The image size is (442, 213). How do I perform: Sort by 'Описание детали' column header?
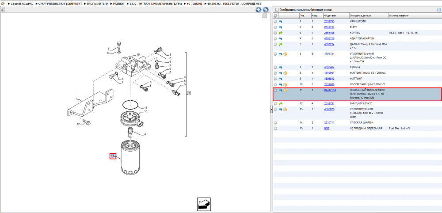(x=369, y=16)
